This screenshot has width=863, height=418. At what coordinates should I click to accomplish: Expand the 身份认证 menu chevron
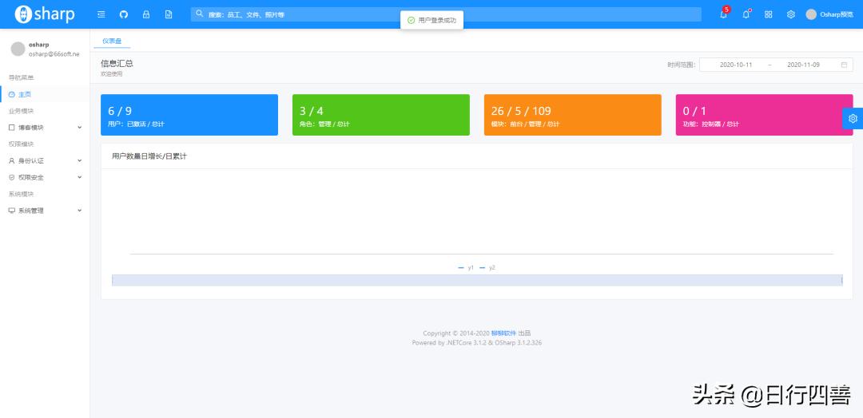pos(79,161)
